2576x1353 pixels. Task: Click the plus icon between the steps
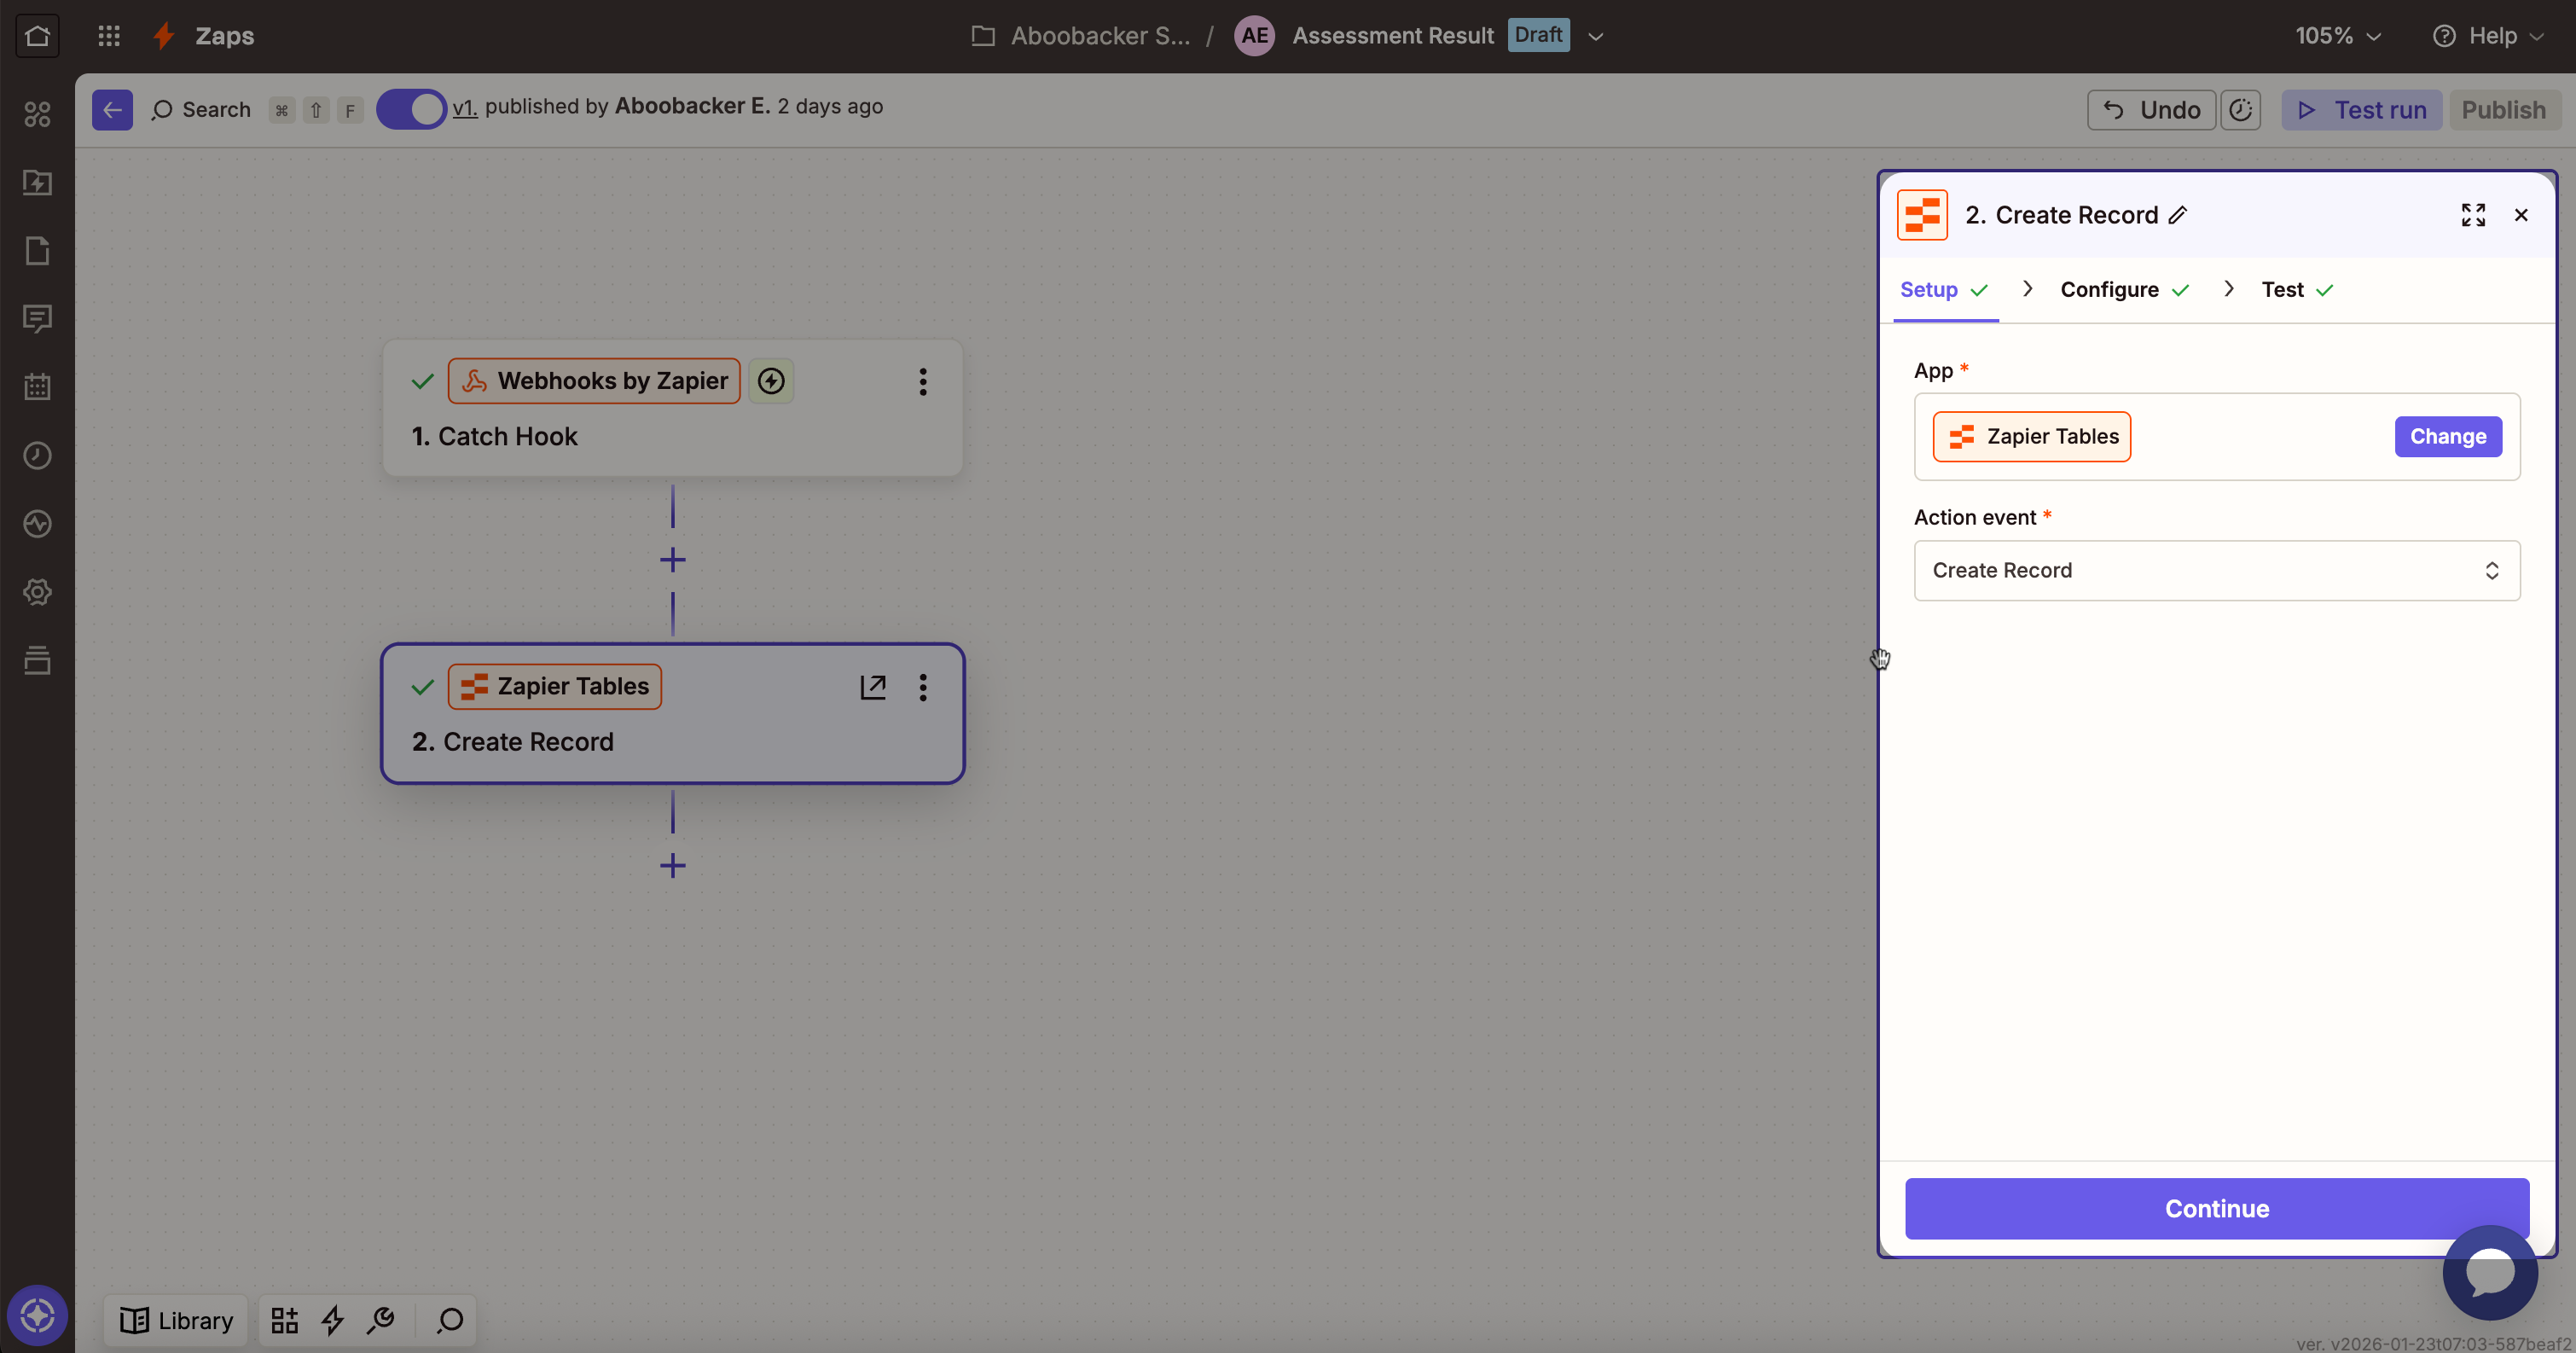pos(672,560)
